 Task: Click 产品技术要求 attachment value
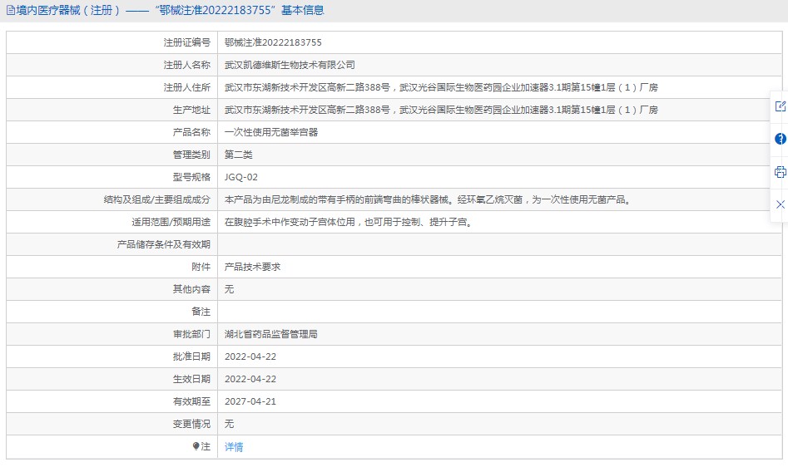tap(252, 267)
